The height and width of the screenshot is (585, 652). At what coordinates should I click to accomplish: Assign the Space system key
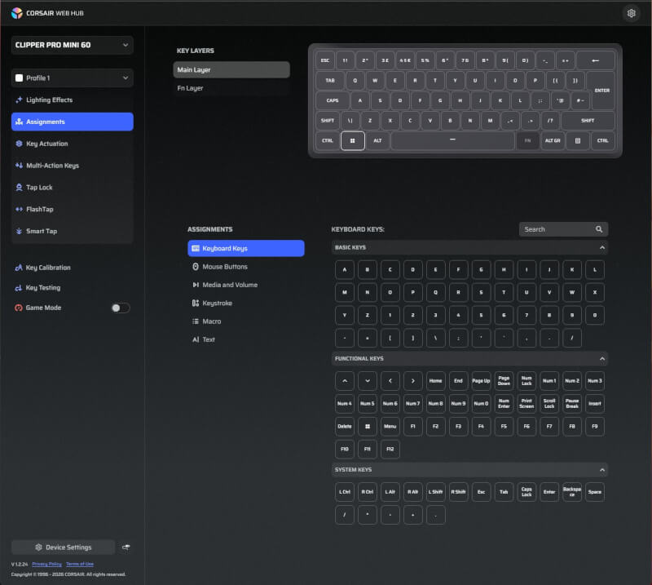tap(595, 492)
